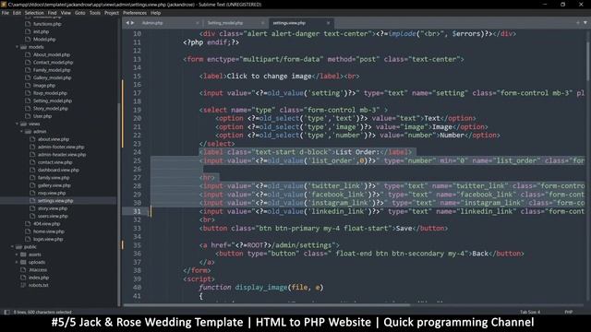This screenshot has width=591, height=332.
Task: Click the tab scroll right arrow
Action: [132, 23]
